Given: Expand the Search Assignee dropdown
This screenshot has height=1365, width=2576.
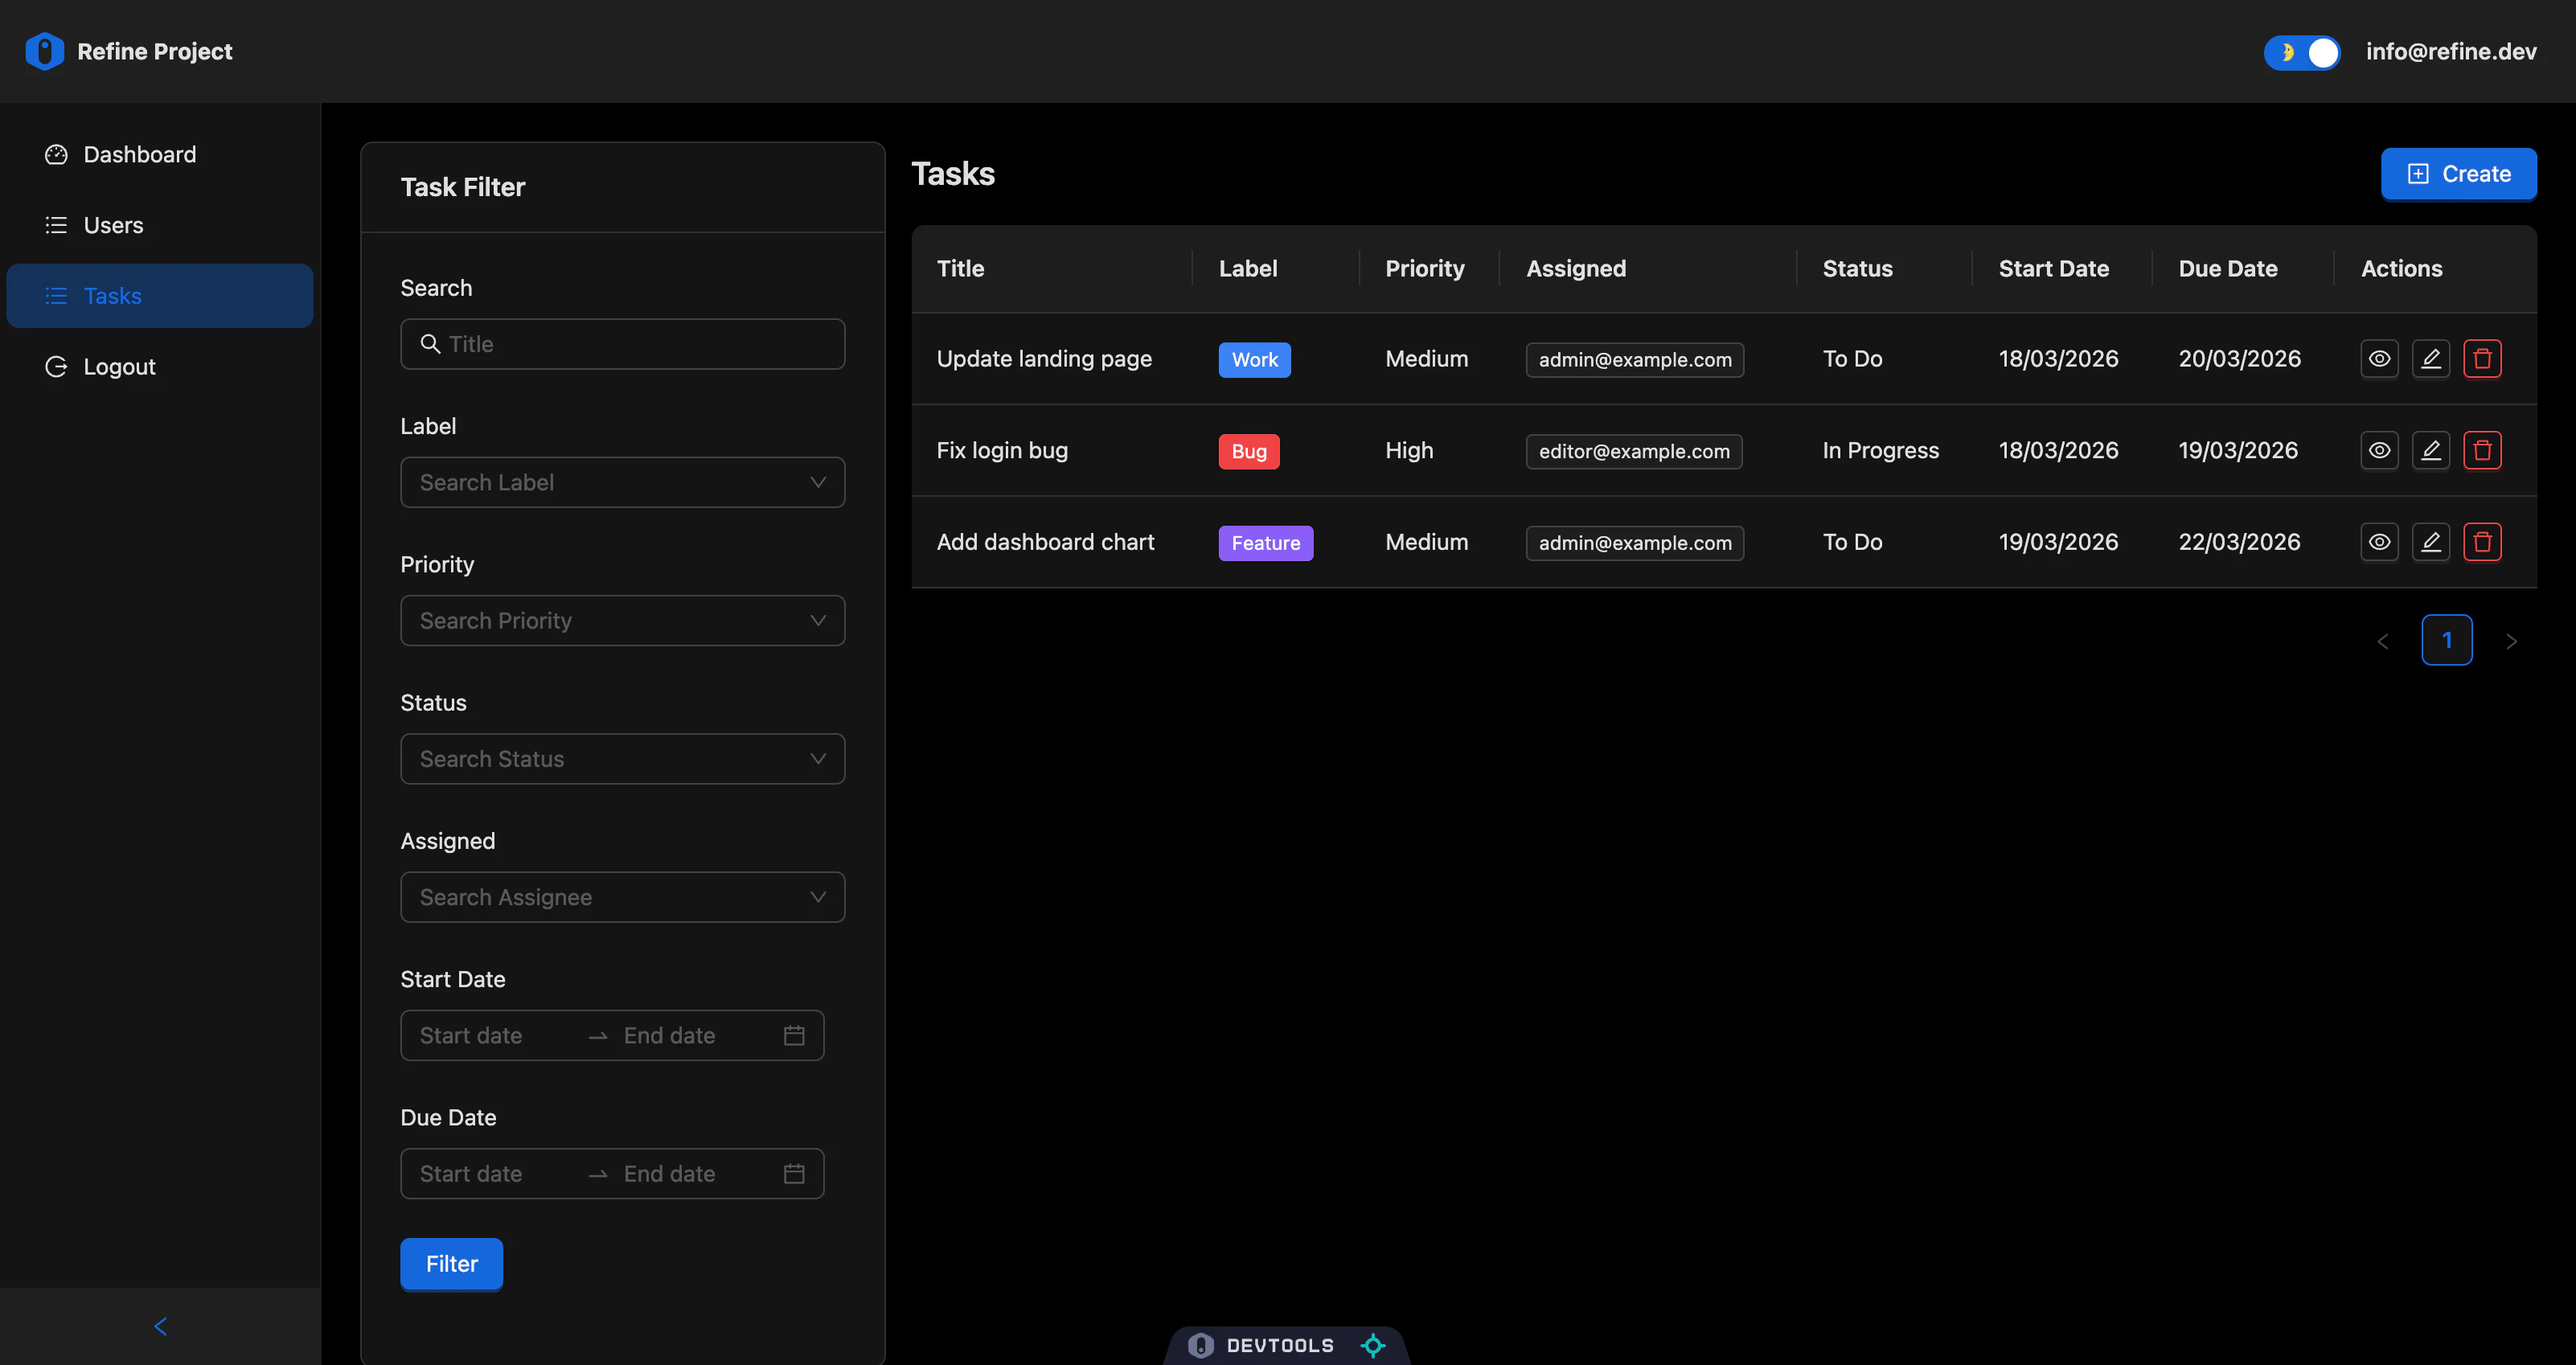Looking at the screenshot, I should (x=622, y=897).
